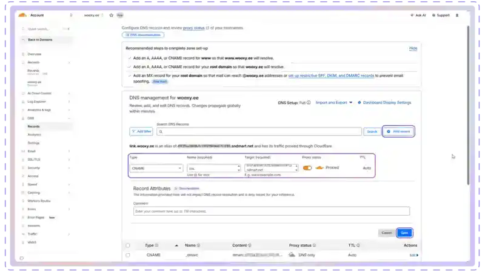Click the page vertical scrollbar
Viewport: 485px width, 272px height.
(468, 105)
